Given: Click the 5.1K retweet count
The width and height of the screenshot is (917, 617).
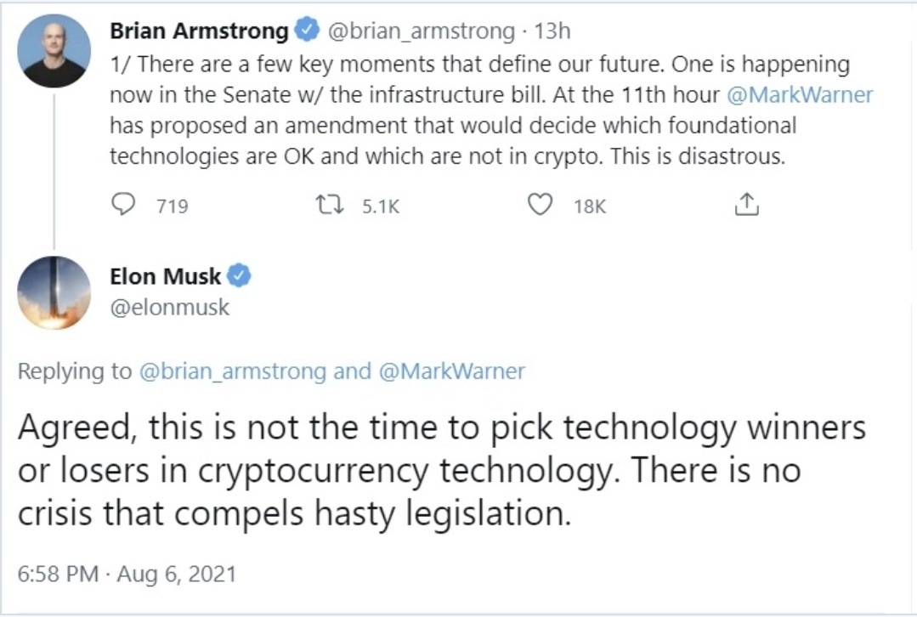Looking at the screenshot, I should coord(380,206).
